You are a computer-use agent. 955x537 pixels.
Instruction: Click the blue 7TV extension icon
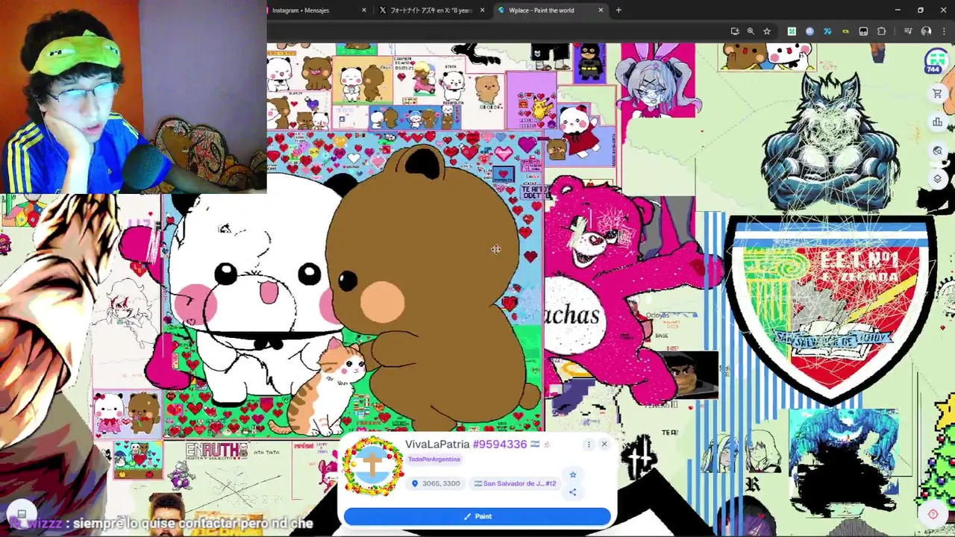pyautogui.click(x=827, y=31)
